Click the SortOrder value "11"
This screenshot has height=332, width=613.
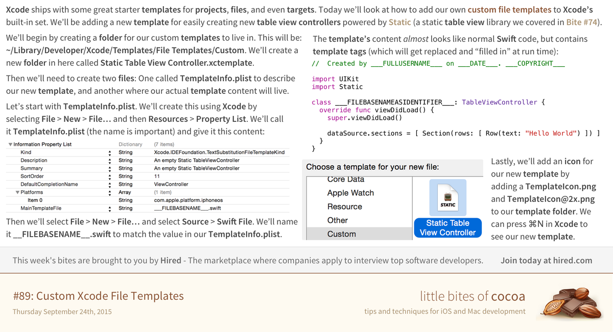(x=157, y=176)
